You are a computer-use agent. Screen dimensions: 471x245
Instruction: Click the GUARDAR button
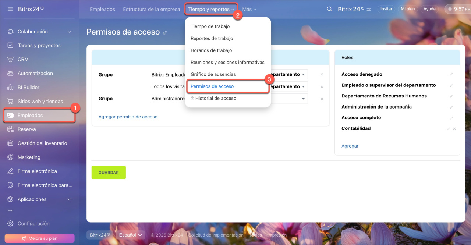point(109,173)
